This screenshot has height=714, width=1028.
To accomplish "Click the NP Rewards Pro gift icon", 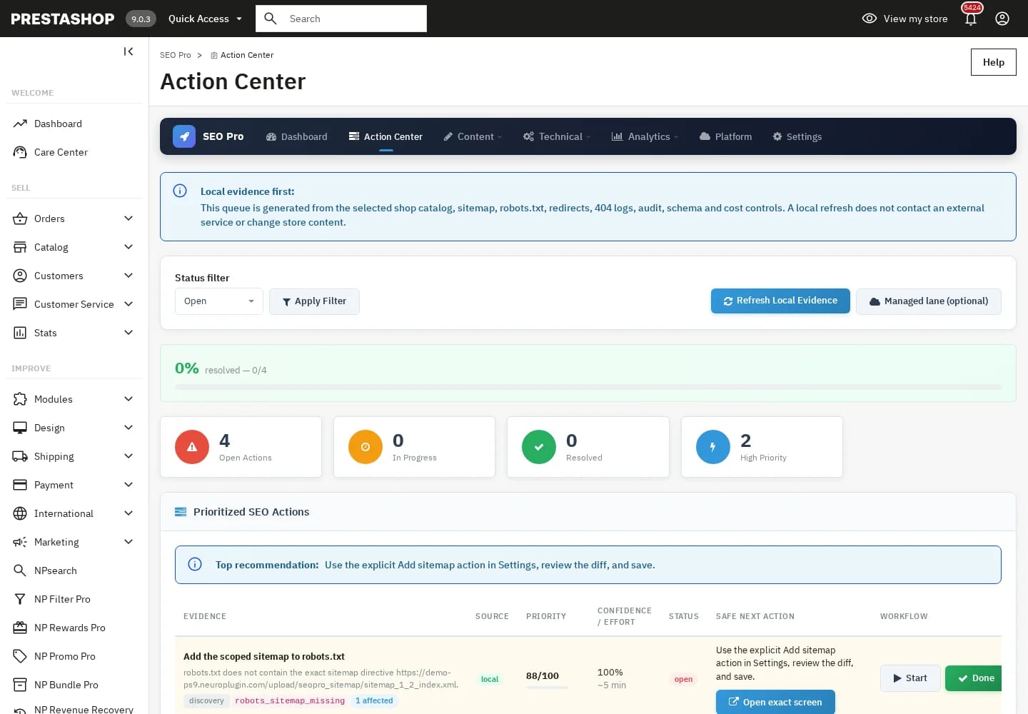I will [x=20, y=628].
